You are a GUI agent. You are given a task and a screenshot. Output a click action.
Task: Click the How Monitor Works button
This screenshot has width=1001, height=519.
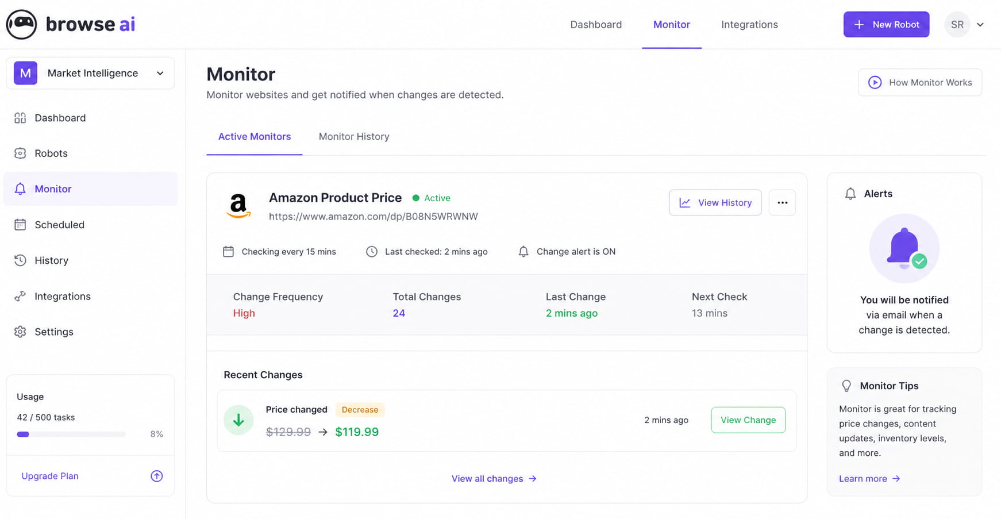click(x=920, y=83)
